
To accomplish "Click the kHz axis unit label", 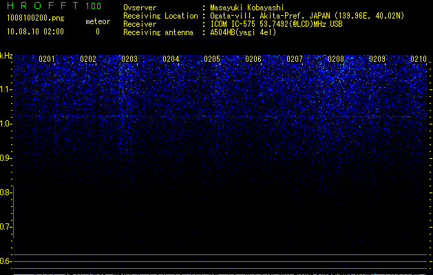I will pos(6,56).
